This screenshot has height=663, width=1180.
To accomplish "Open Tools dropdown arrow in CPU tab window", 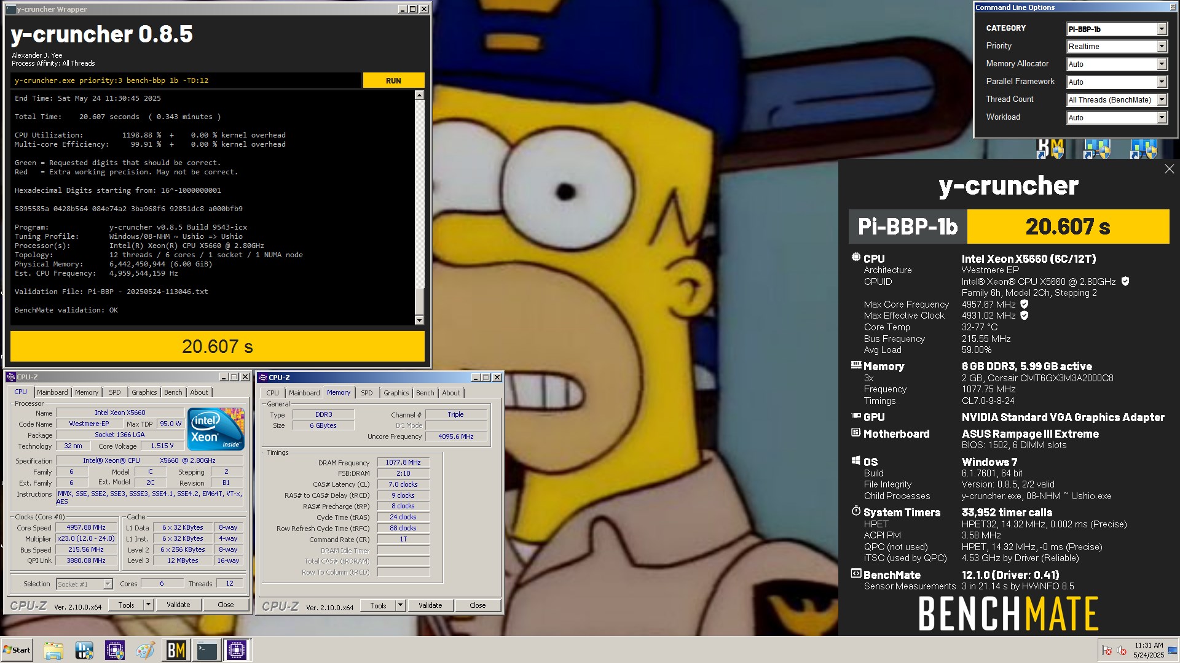I will 148,605.
